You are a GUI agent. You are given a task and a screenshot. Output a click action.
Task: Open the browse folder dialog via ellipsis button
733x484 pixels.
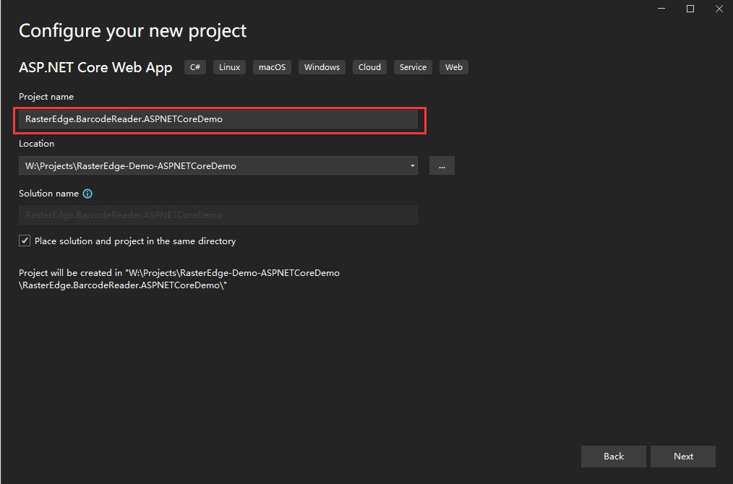click(x=442, y=165)
